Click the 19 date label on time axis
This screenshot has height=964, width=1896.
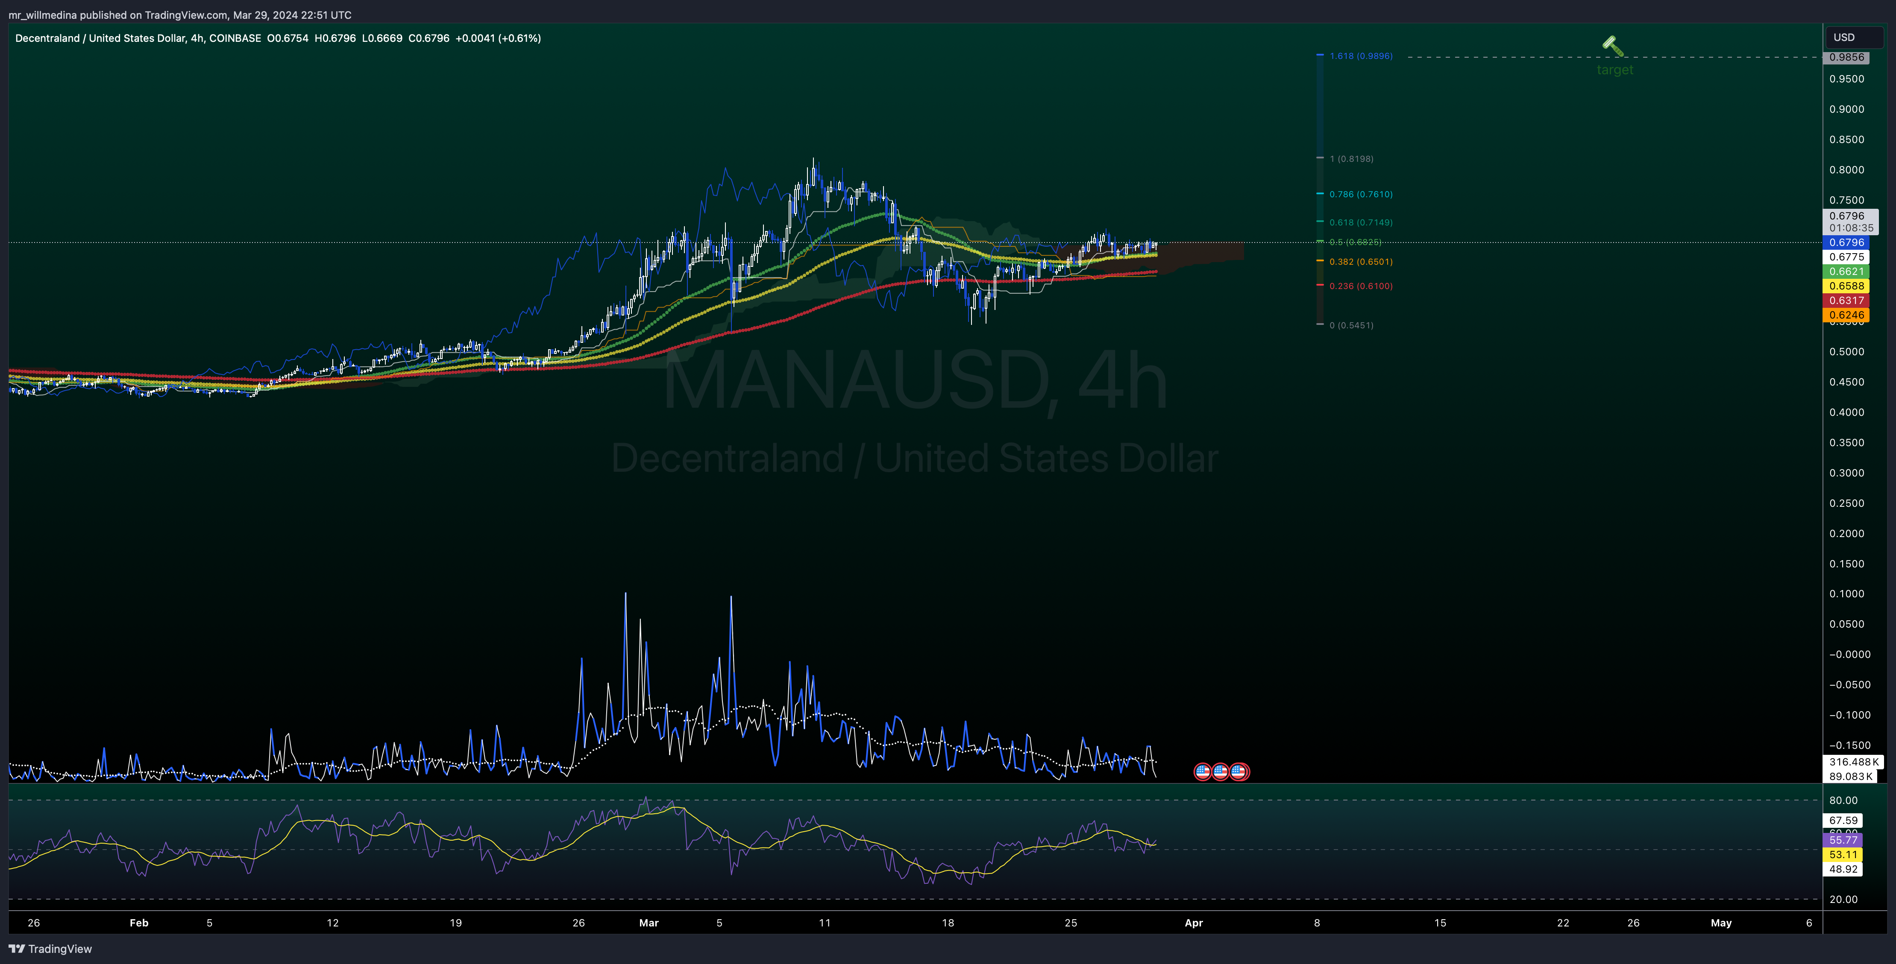[455, 923]
